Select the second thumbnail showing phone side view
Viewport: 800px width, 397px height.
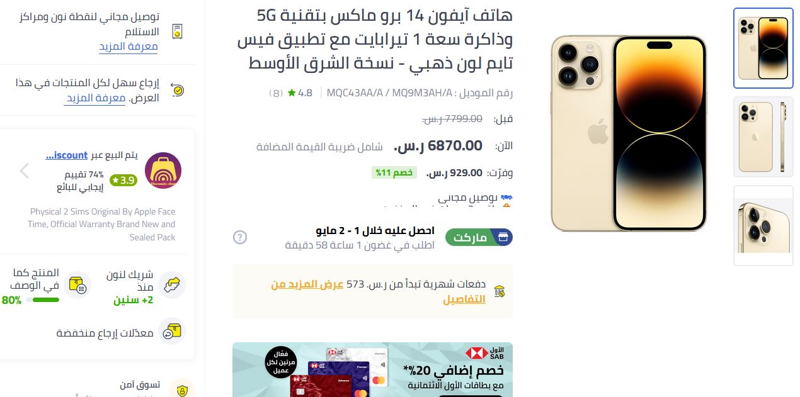tap(763, 137)
